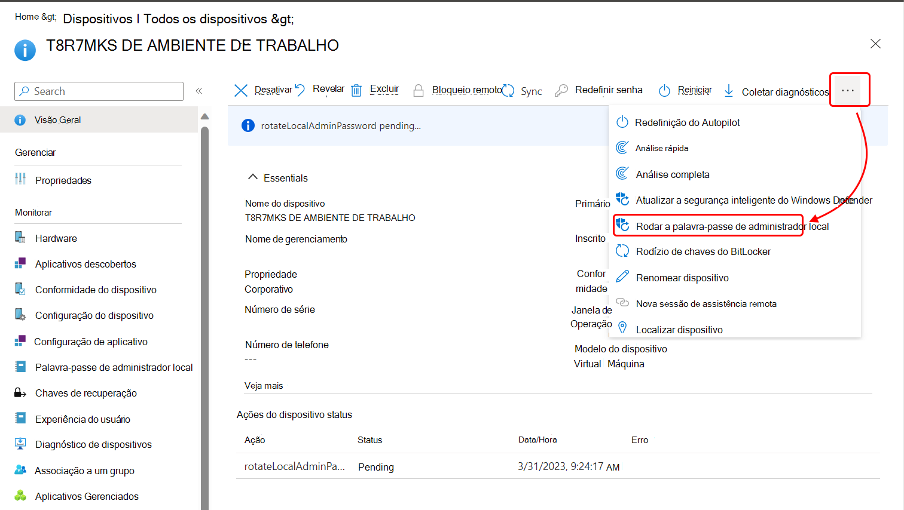Click the sidebar Search input field
This screenshot has width=904, height=510.
pyautogui.click(x=99, y=91)
